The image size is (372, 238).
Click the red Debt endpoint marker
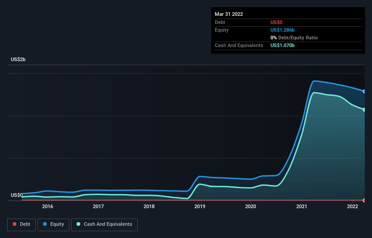(x=364, y=200)
